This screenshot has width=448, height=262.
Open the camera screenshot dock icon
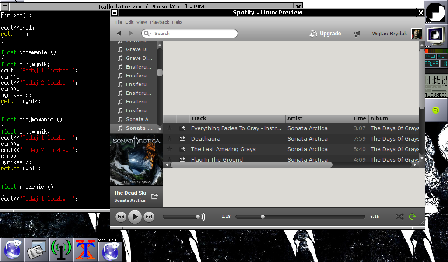point(37,250)
